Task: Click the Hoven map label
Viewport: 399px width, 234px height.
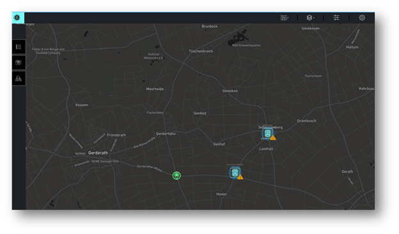Action: (221, 194)
